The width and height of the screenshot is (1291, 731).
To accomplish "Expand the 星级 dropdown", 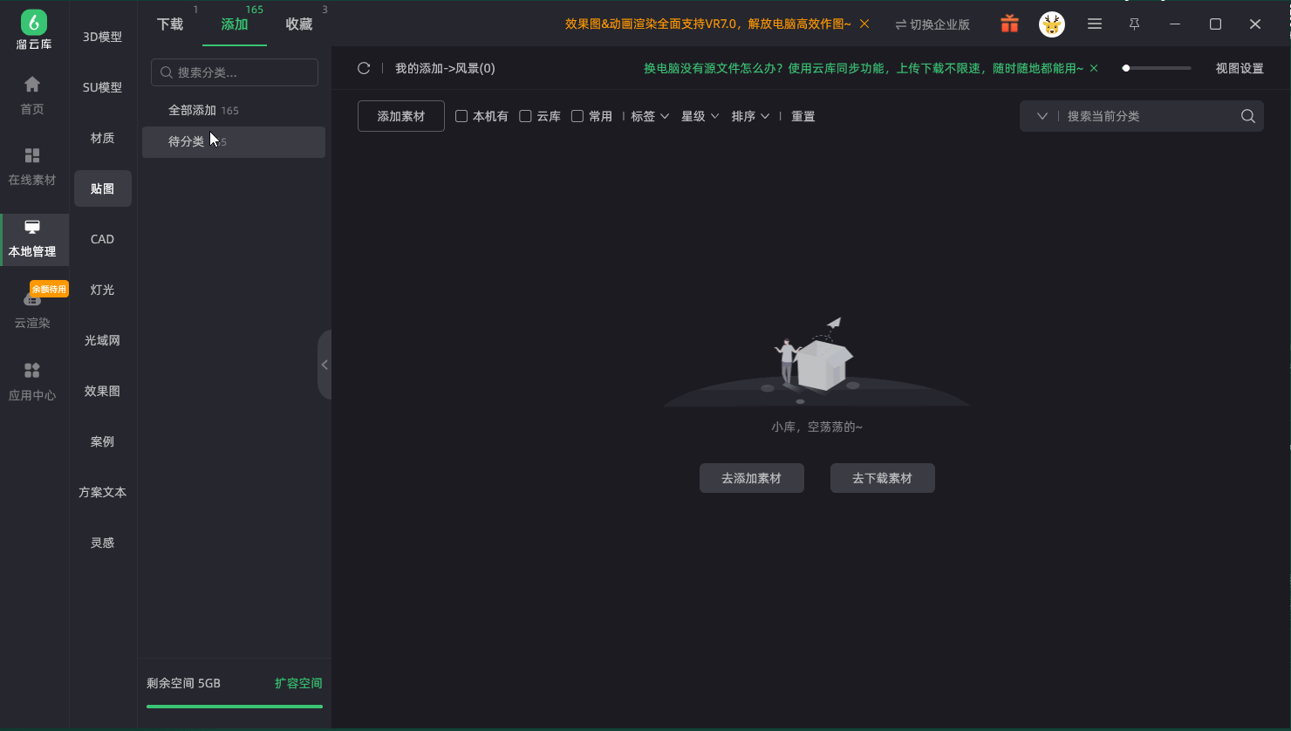I will click(x=700, y=116).
